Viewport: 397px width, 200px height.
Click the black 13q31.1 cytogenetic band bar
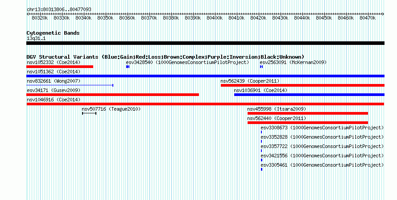tap(205, 43)
